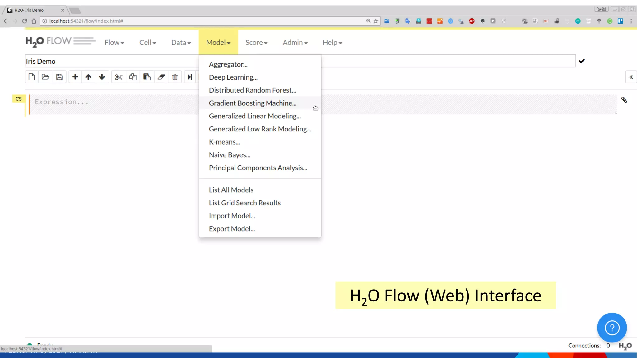Select Aggregator... from Model menu

point(260,64)
